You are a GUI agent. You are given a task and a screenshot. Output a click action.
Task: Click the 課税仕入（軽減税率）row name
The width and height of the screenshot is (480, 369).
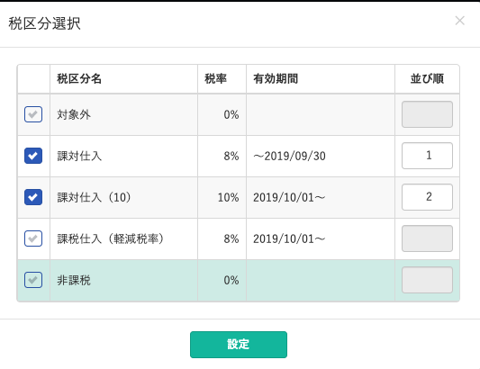(x=111, y=238)
